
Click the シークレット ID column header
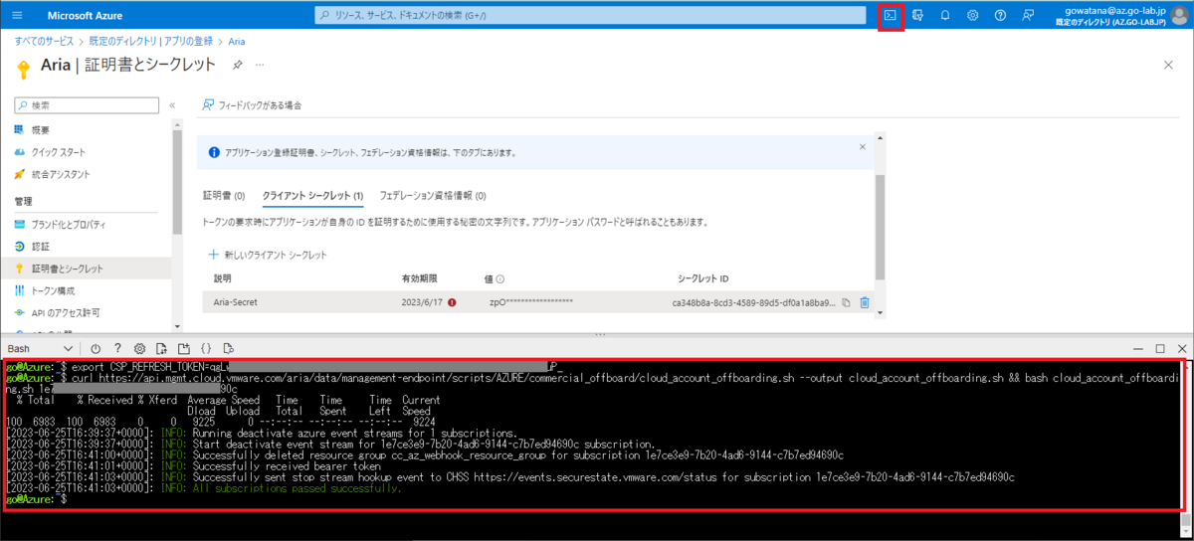click(x=702, y=279)
